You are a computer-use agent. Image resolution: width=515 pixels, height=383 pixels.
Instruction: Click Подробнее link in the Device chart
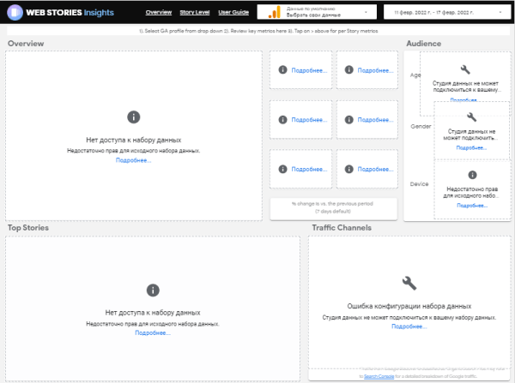472,206
